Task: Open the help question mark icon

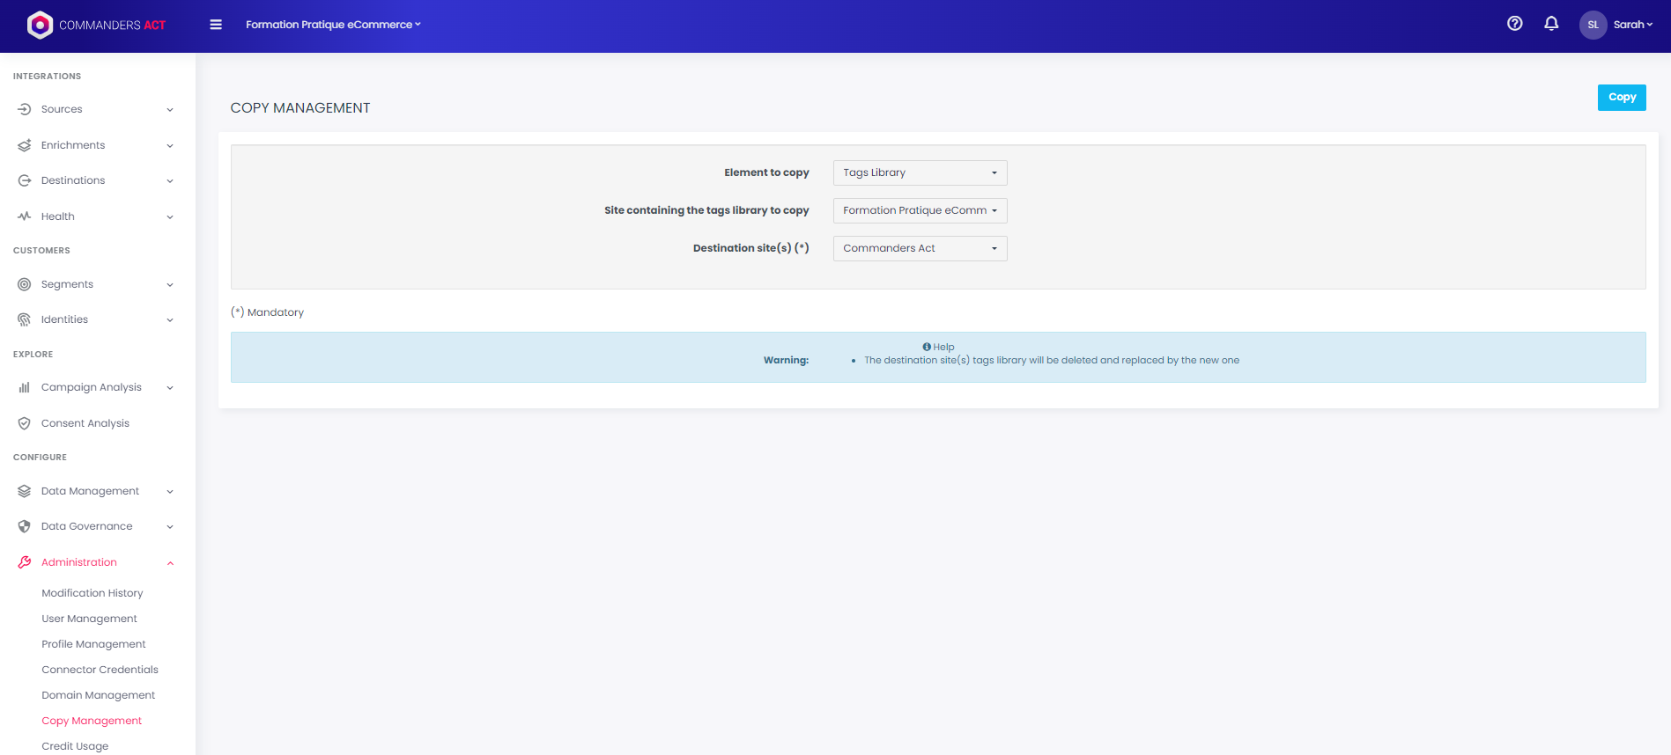Action: coord(1514,24)
